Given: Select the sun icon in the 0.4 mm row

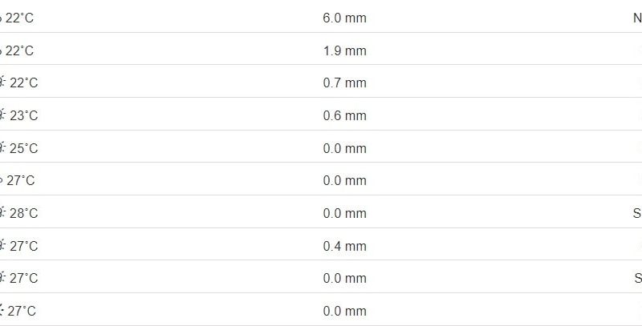Looking at the screenshot, I should coord(2,246).
